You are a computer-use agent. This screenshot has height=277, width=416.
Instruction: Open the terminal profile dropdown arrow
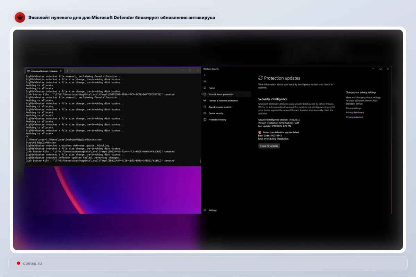point(72,71)
